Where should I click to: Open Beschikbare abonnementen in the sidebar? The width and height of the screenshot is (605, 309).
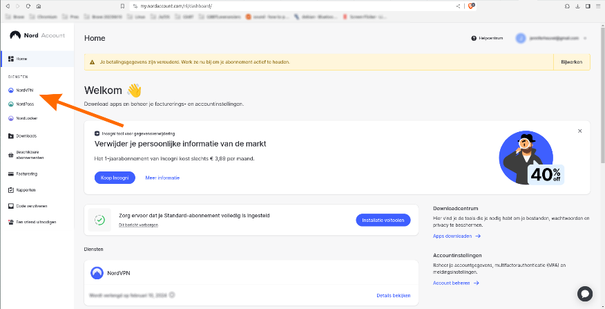click(x=26, y=155)
